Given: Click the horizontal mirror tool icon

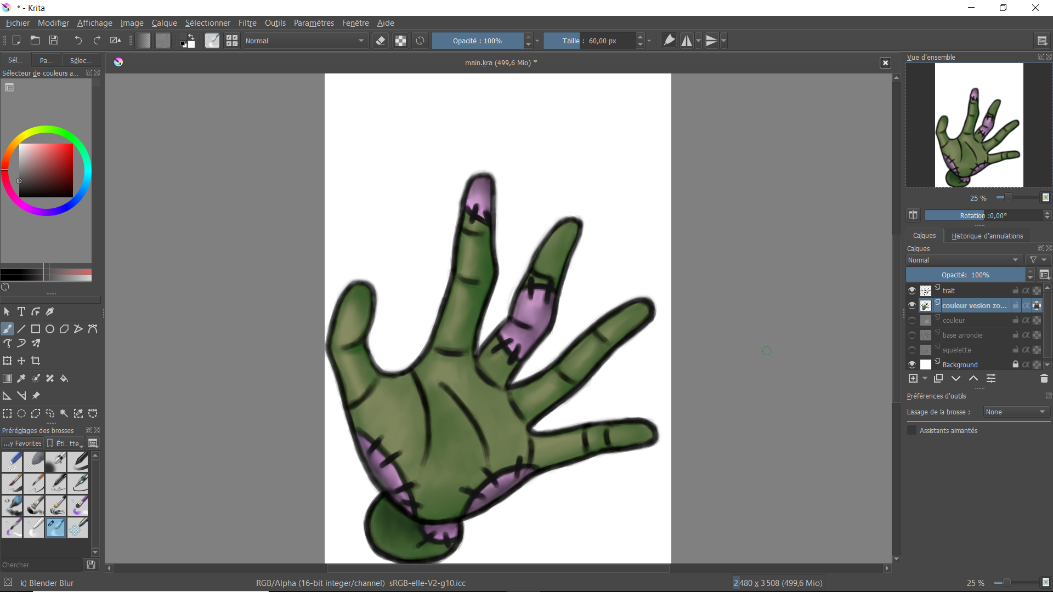Looking at the screenshot, I should 687,41.
